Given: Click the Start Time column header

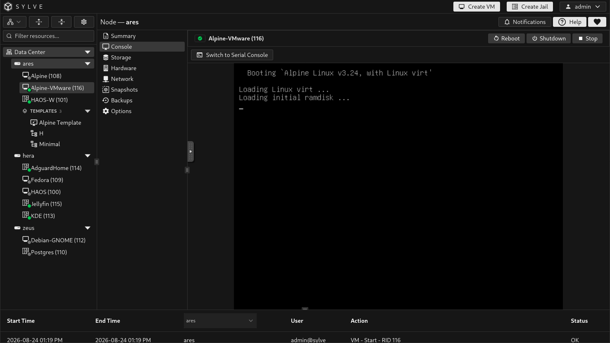Looking at the screenshot, I should [x=21, y=321].
